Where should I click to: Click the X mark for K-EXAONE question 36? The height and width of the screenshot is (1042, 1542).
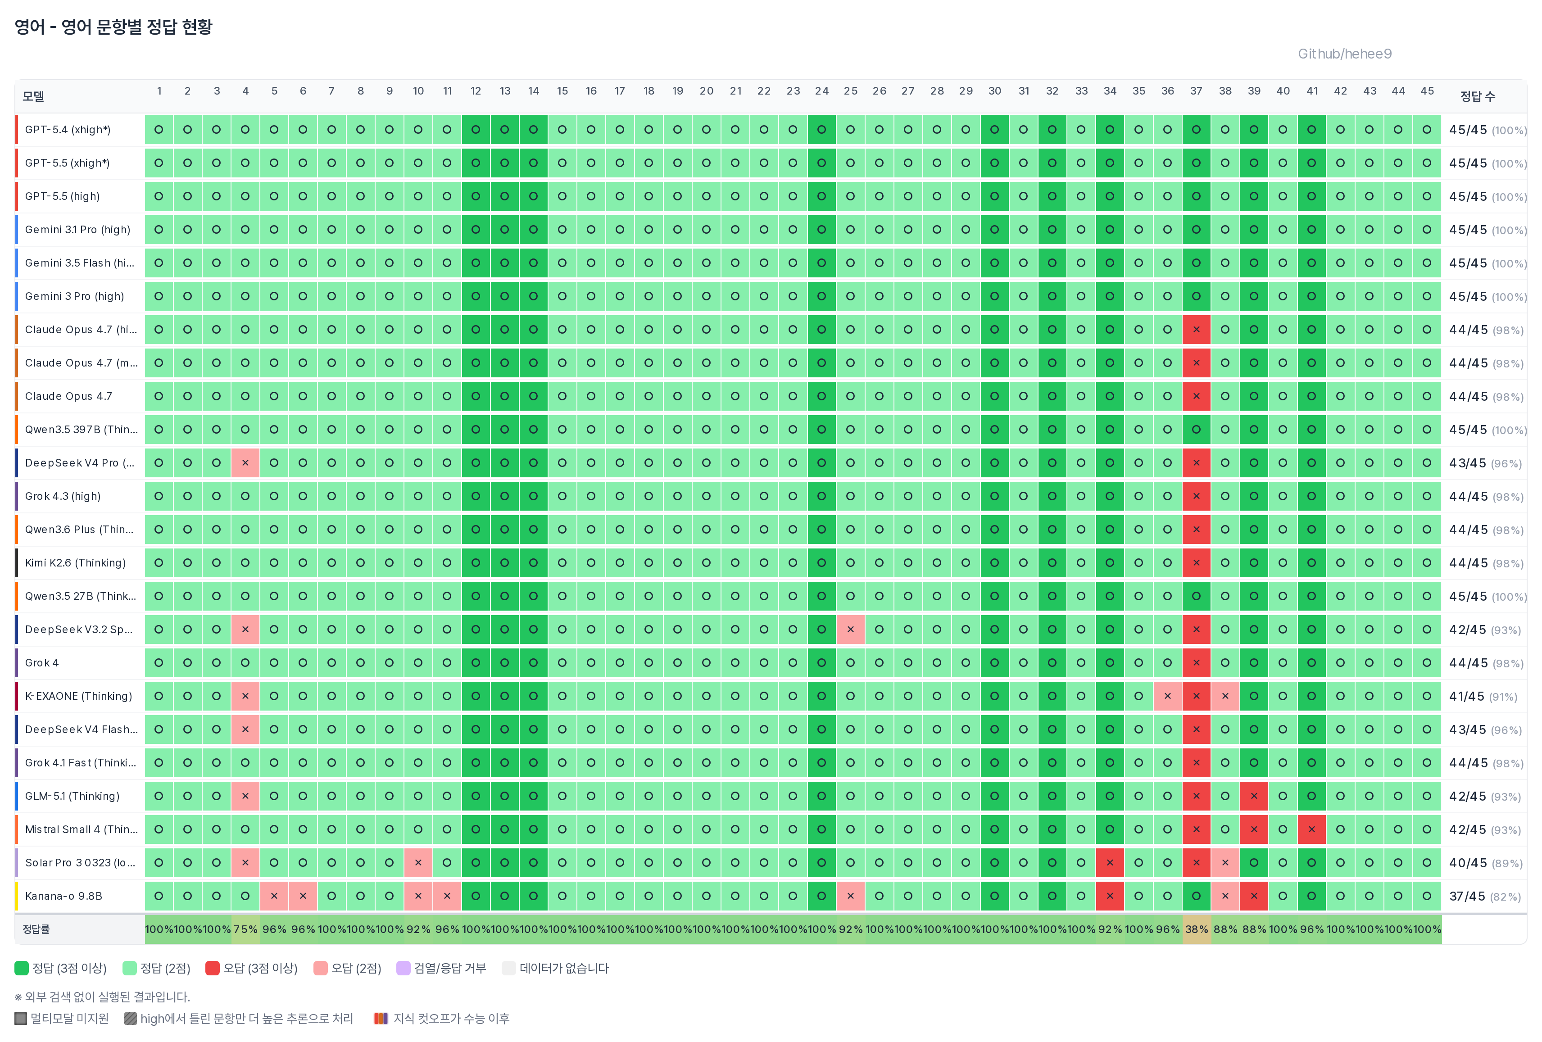(x=1168, y=697)
